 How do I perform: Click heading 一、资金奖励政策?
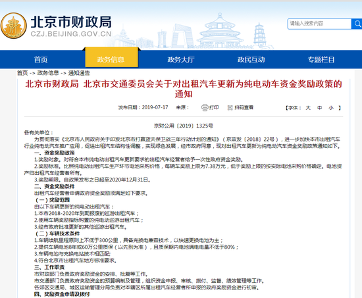point(55,153)
